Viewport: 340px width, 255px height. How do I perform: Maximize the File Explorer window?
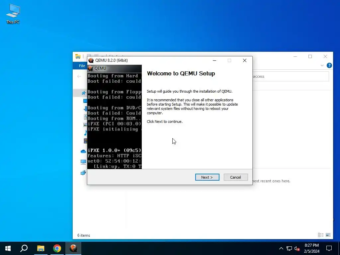coord(310,56)
